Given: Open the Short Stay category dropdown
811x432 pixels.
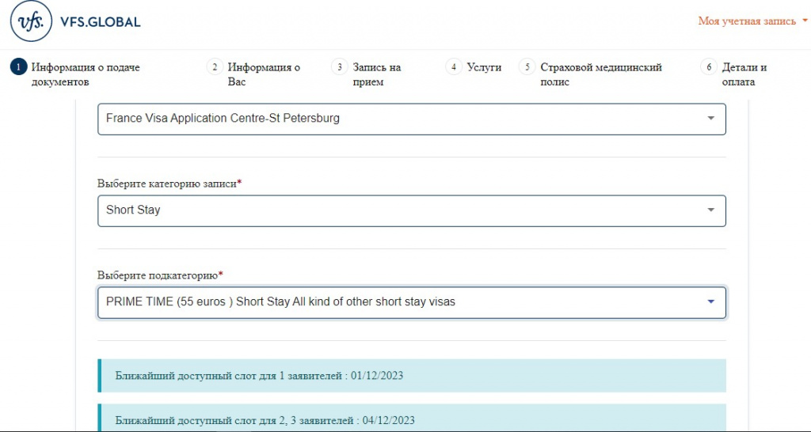Looking at the screenshot, I should pos(412,210).
